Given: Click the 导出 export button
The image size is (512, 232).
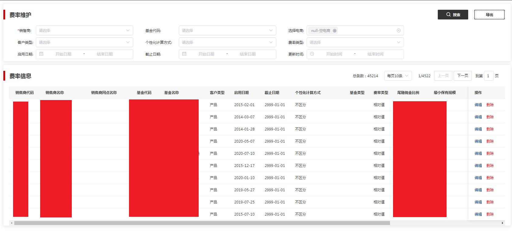Looking at the screenshot, I should point(489,15).
